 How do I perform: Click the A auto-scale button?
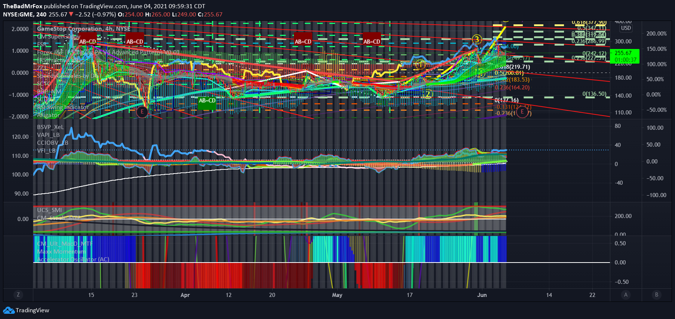click(x=626, y=295)
